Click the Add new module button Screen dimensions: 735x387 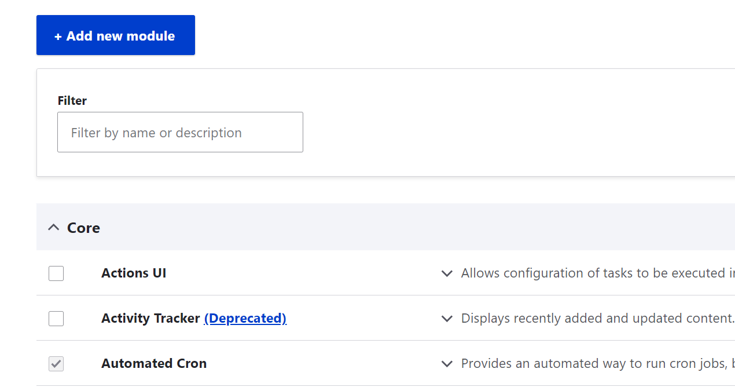[116, 35]
